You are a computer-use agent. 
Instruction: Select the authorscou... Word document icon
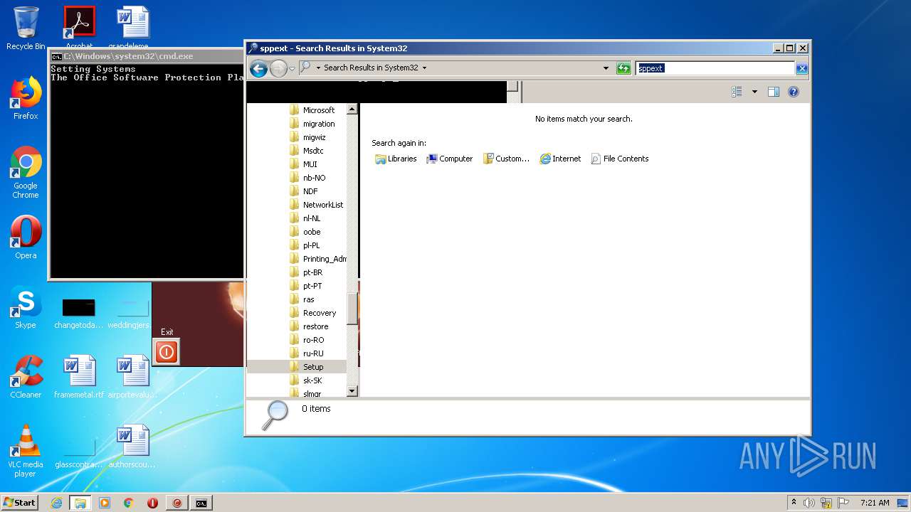click(132, 447)
